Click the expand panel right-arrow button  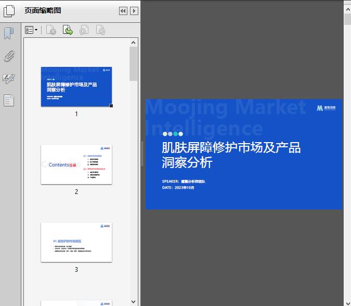click(134, 11)
